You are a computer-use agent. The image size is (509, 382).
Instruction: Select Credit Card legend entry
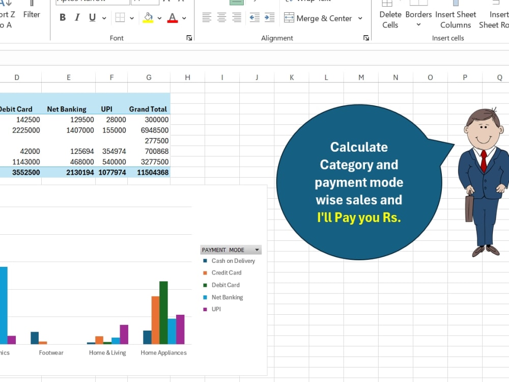click(x=222, y=273)
